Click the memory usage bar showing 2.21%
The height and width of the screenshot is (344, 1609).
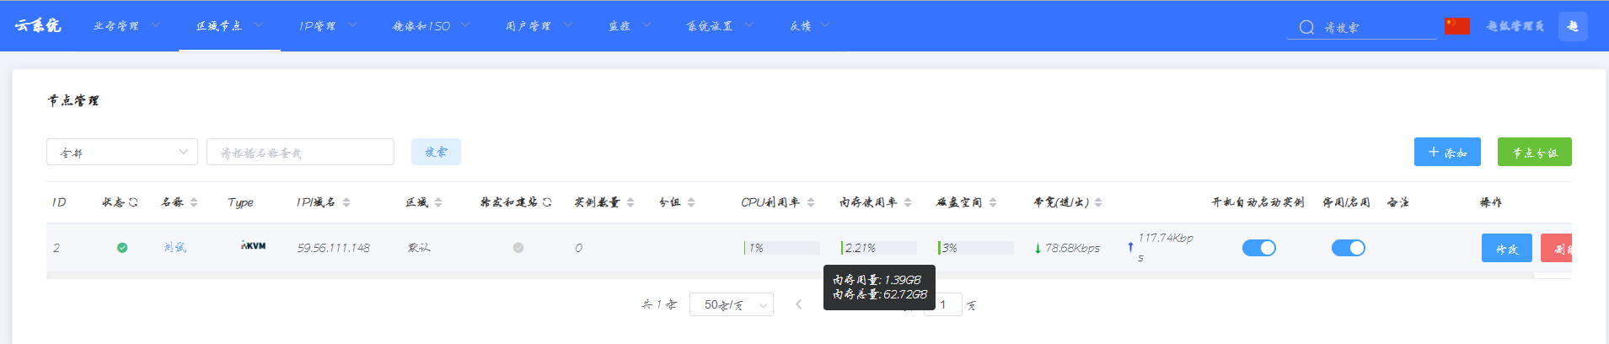[x=878, y=248]
